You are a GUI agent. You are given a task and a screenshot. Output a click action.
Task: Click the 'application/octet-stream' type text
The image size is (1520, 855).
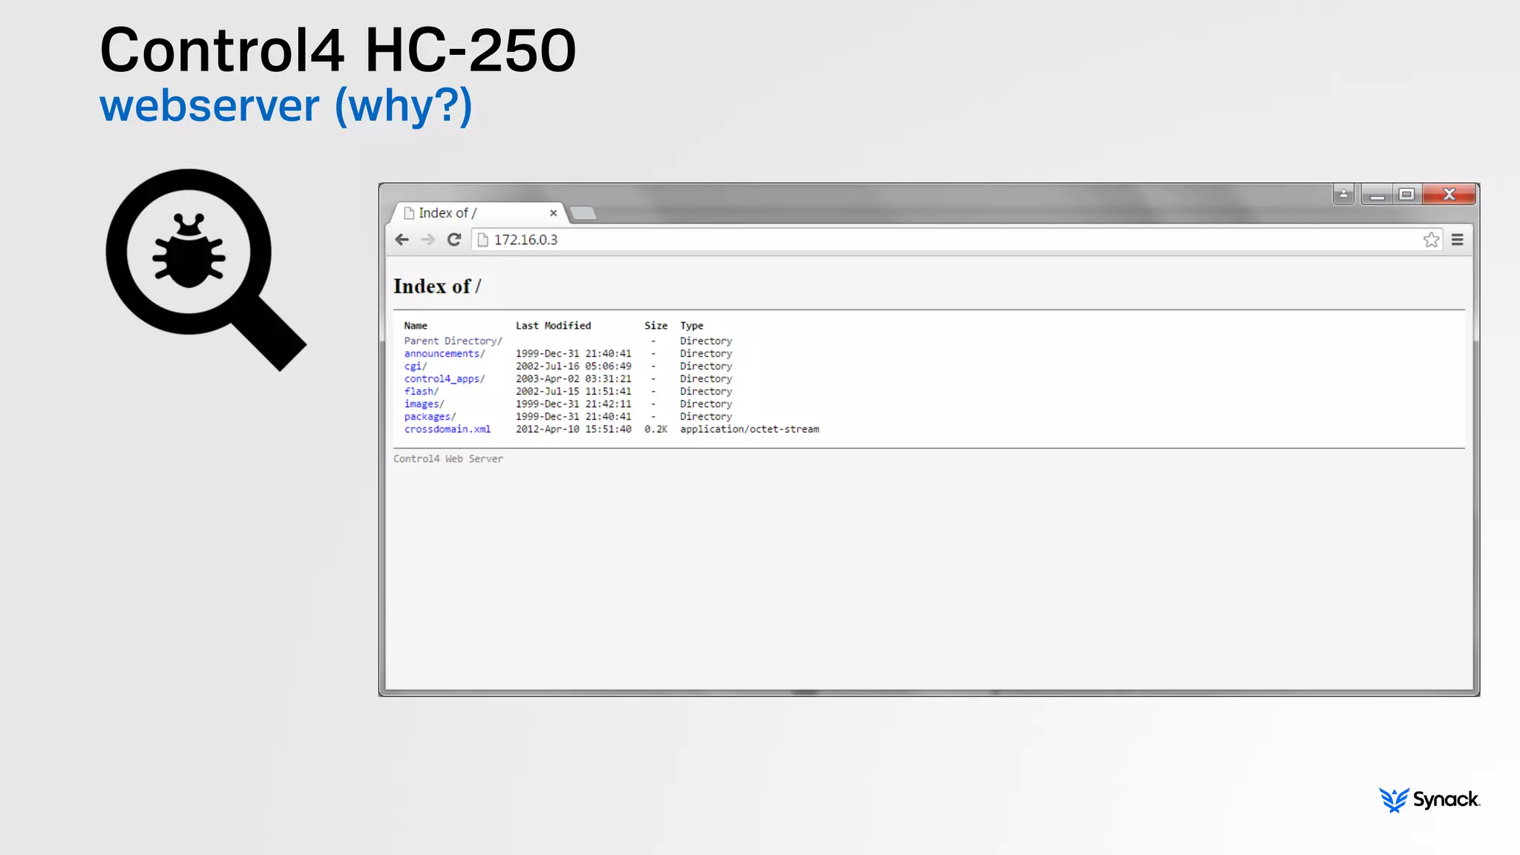pos(750,430)
